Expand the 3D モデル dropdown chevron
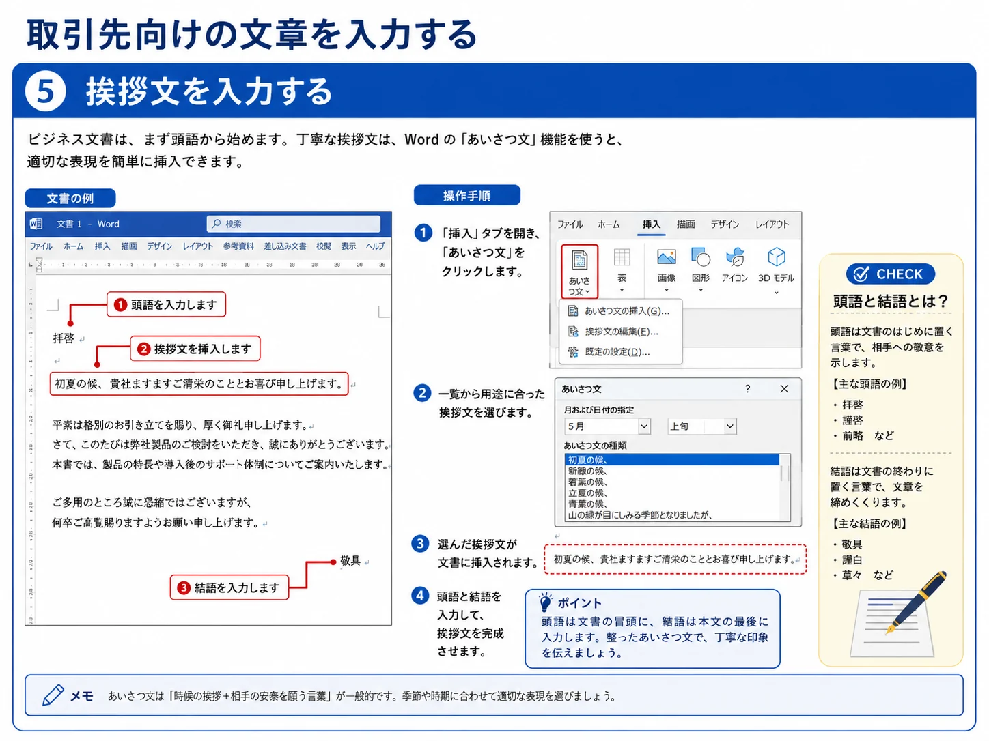 tap(777, 292)
